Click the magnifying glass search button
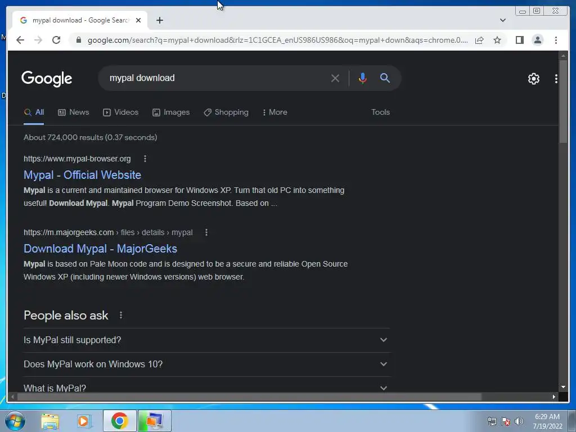Screen dimensions: 576x432 (x=385, y=78)
